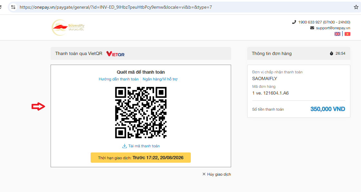Click the 350,000 VND payment amount
The image size is (361, 192).
[327, 109]
